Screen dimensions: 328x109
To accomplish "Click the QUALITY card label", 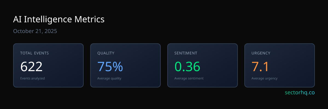I will (106, 53).
